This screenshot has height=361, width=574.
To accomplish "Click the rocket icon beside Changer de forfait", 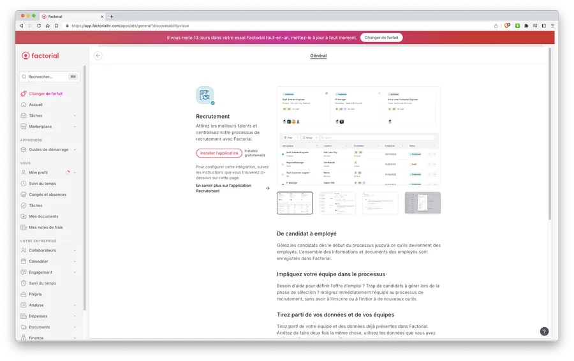I will (24, 94).
